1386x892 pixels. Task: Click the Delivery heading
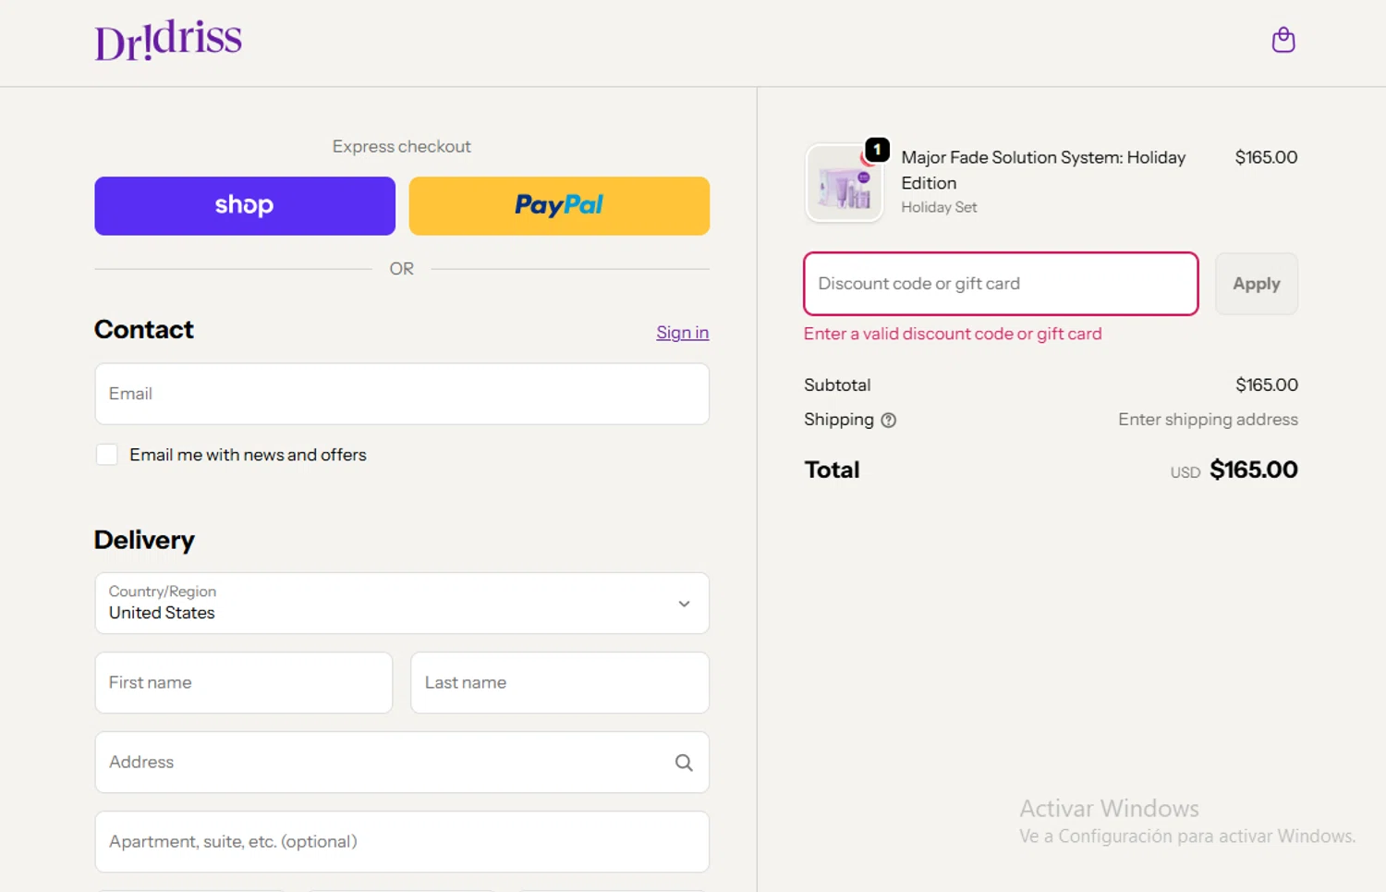coord(144,540)
